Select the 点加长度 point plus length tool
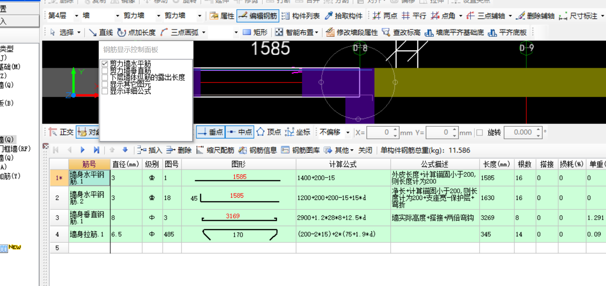The width and height of the screenshot is (606, 286). 137,32
